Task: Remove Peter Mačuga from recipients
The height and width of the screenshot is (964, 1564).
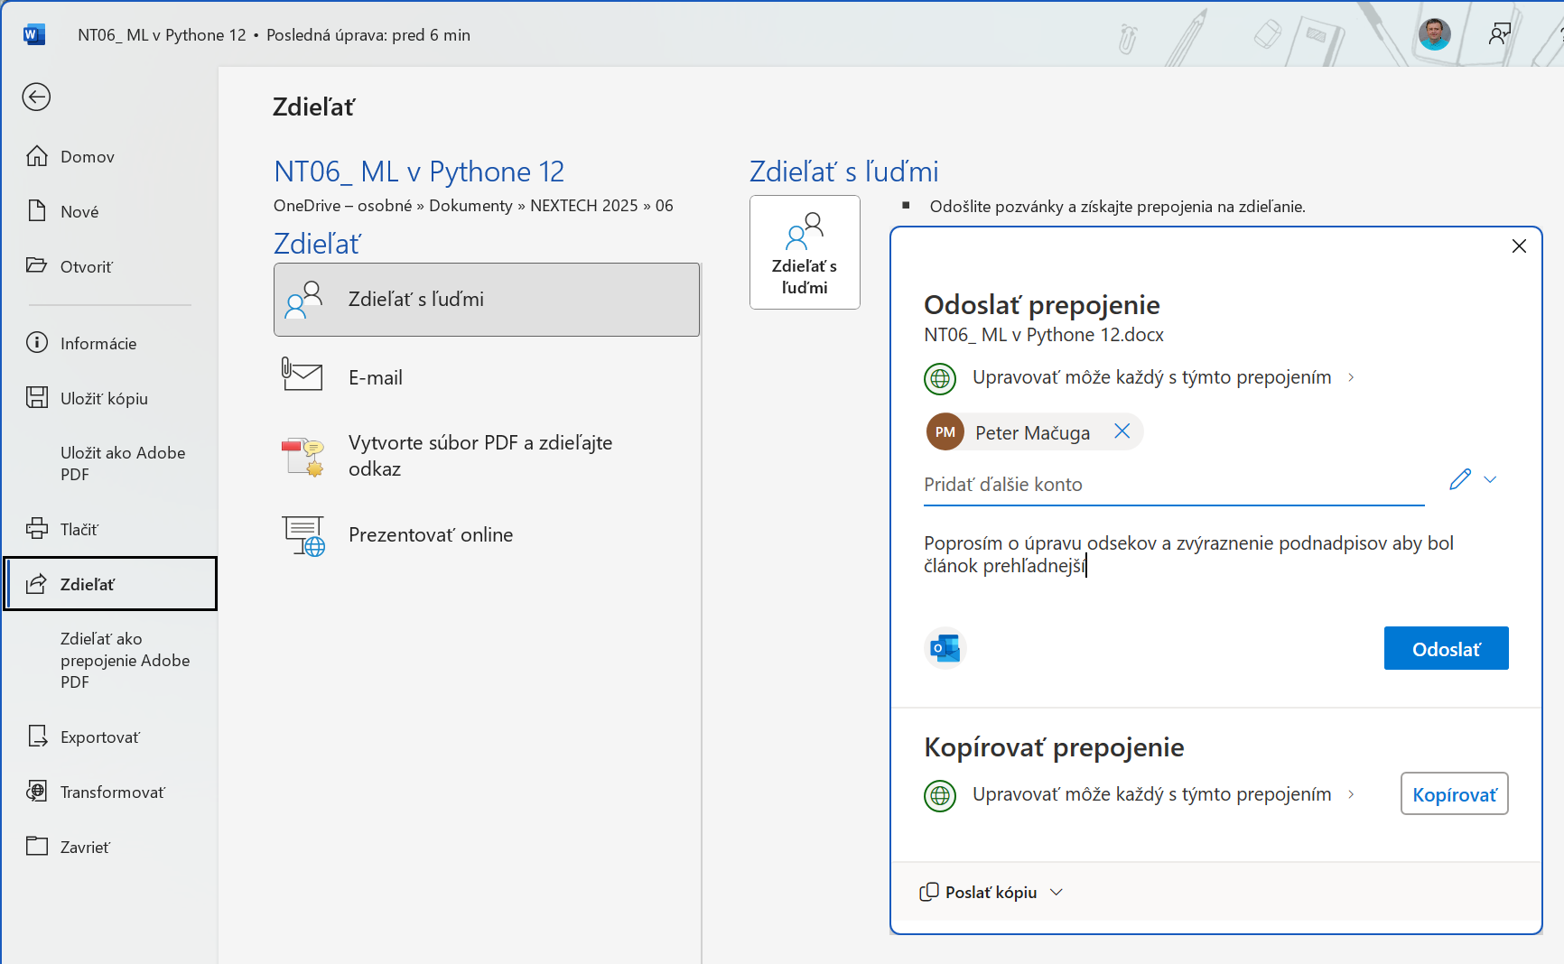Action: [1122, 431]
